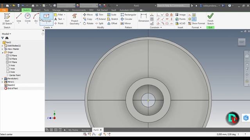Screen dimensions: 250x140
Task: Select the Arc tool
Action: [36, 18]
